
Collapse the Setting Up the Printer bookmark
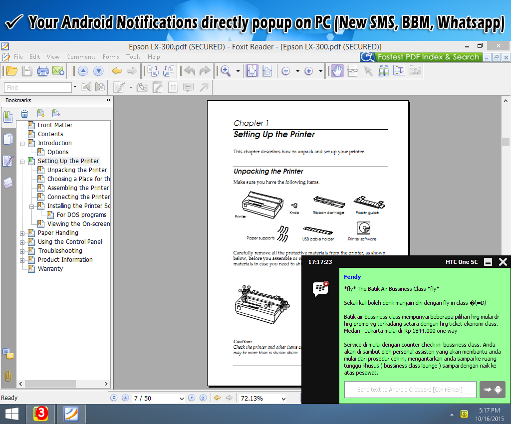coord(22,161)
